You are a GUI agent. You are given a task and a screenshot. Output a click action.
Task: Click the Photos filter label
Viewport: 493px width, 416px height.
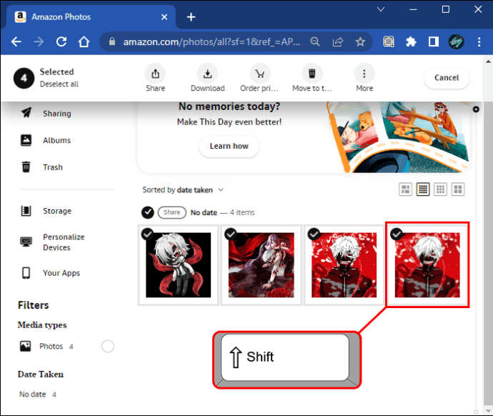[51, 346]
